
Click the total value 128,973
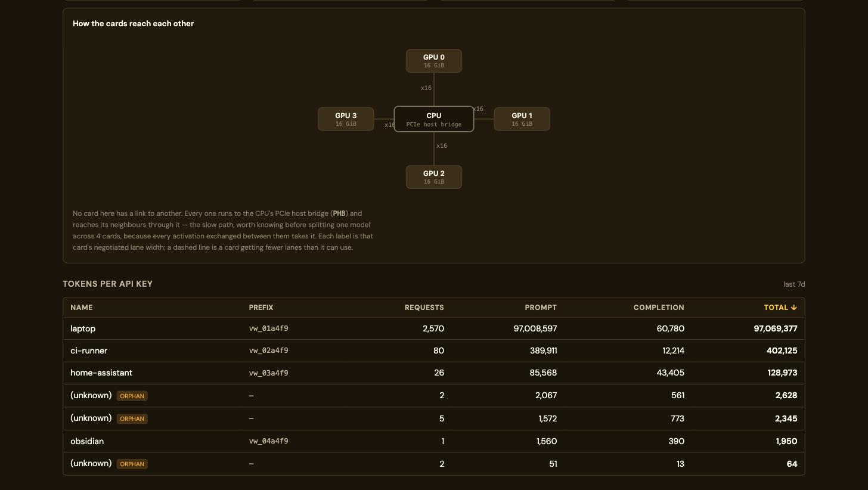pos(782,373)
